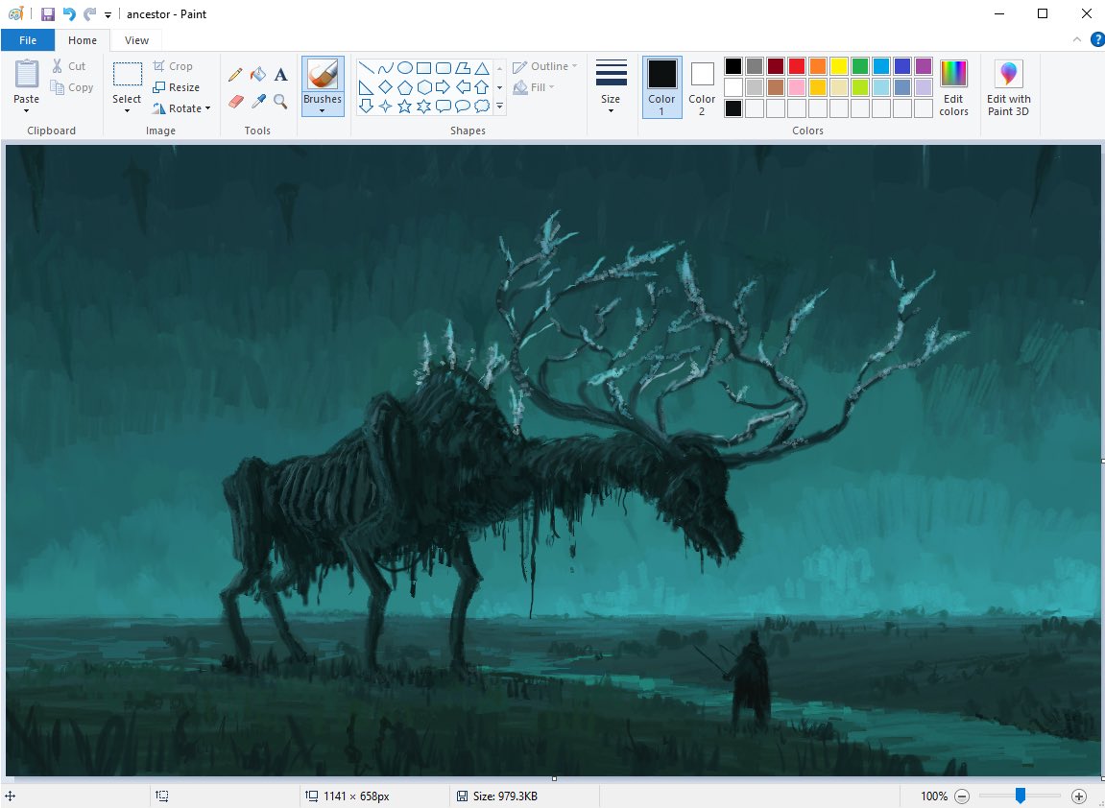Select the Eraser tool
The height and width of the screenshot is (808, 1105).
point(235,102)
